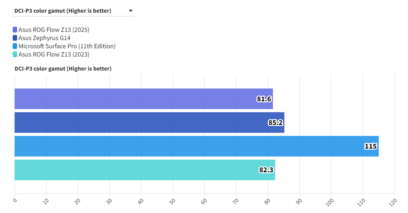Select the teal ROG Flow Z13 (2023) bar
408x213 pixels.
pos(137,170)
